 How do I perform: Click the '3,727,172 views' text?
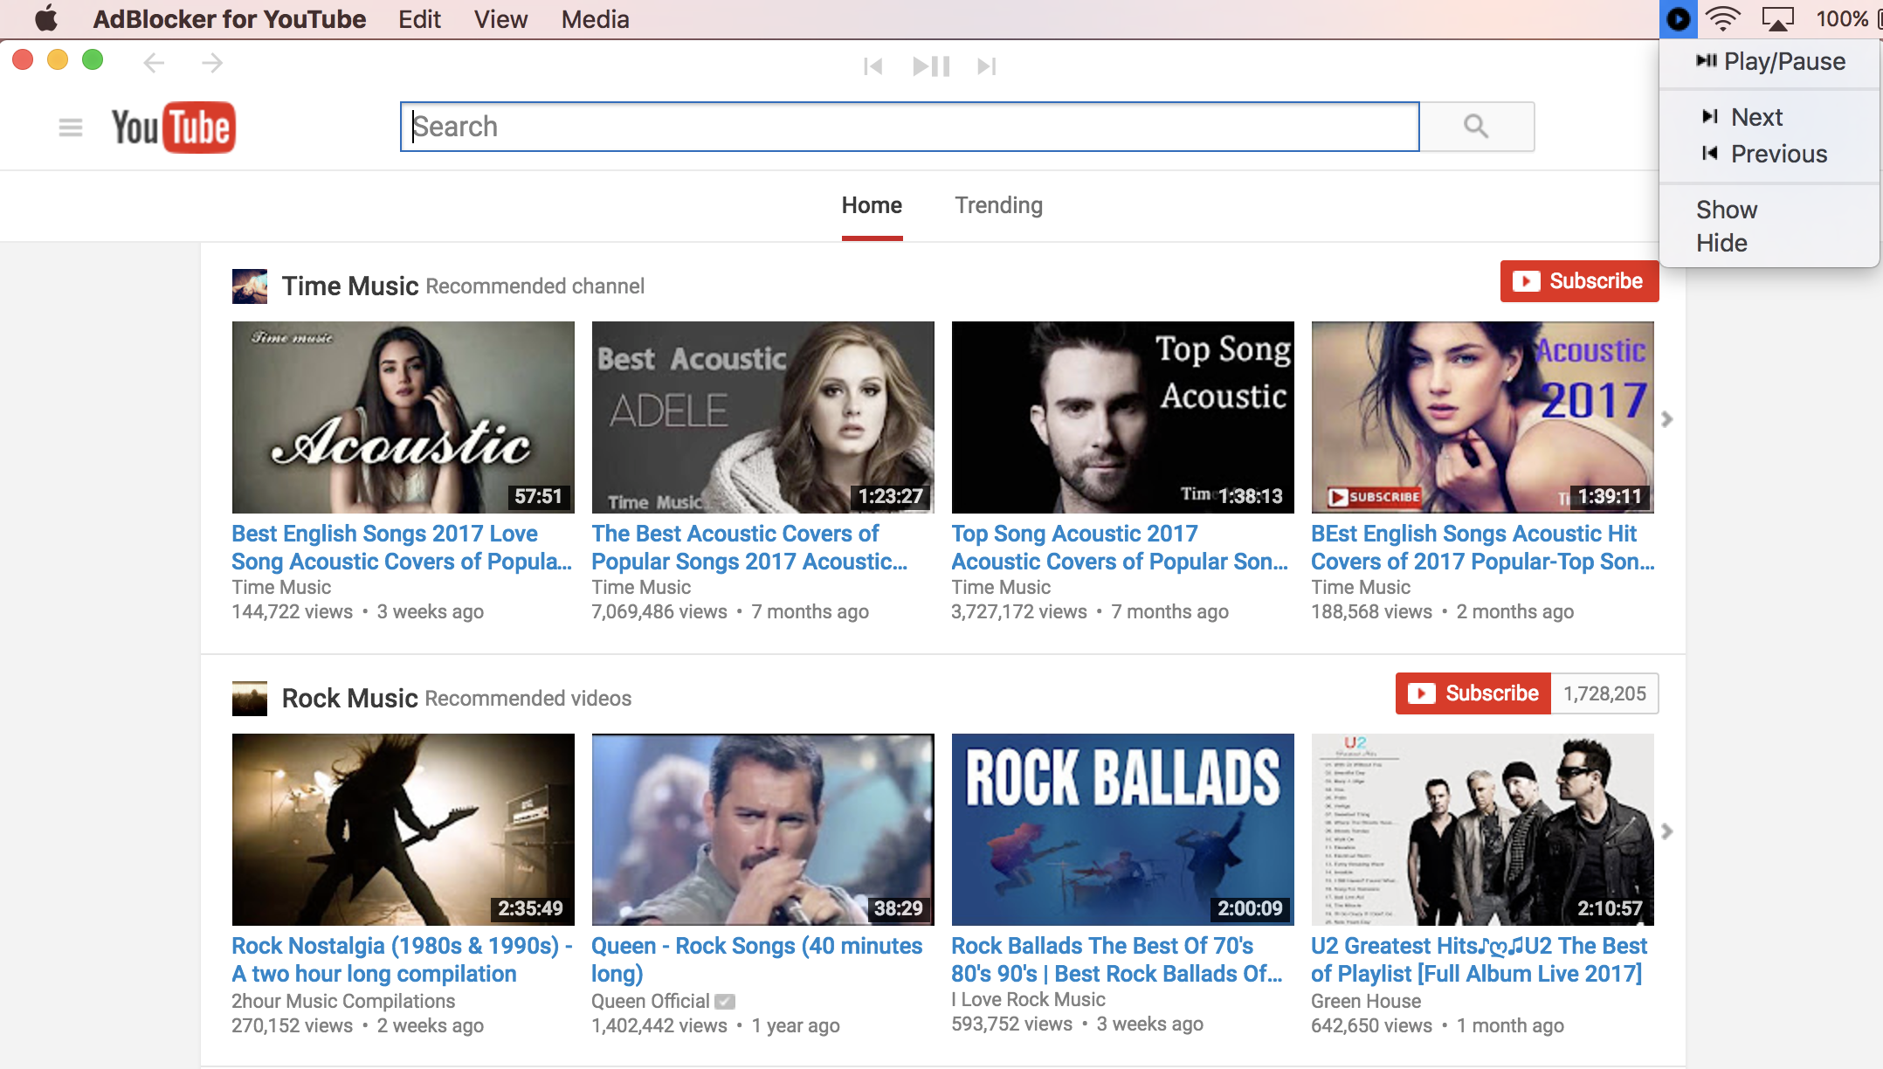1019,611
